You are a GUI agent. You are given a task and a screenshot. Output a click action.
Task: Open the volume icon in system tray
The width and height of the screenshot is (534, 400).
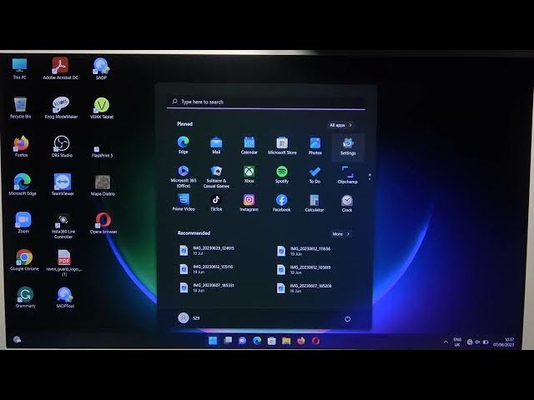tap(477, 342)
